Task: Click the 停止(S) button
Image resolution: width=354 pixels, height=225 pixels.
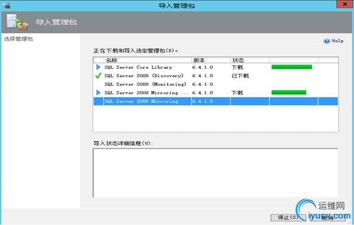Action: tap(288, 218)
